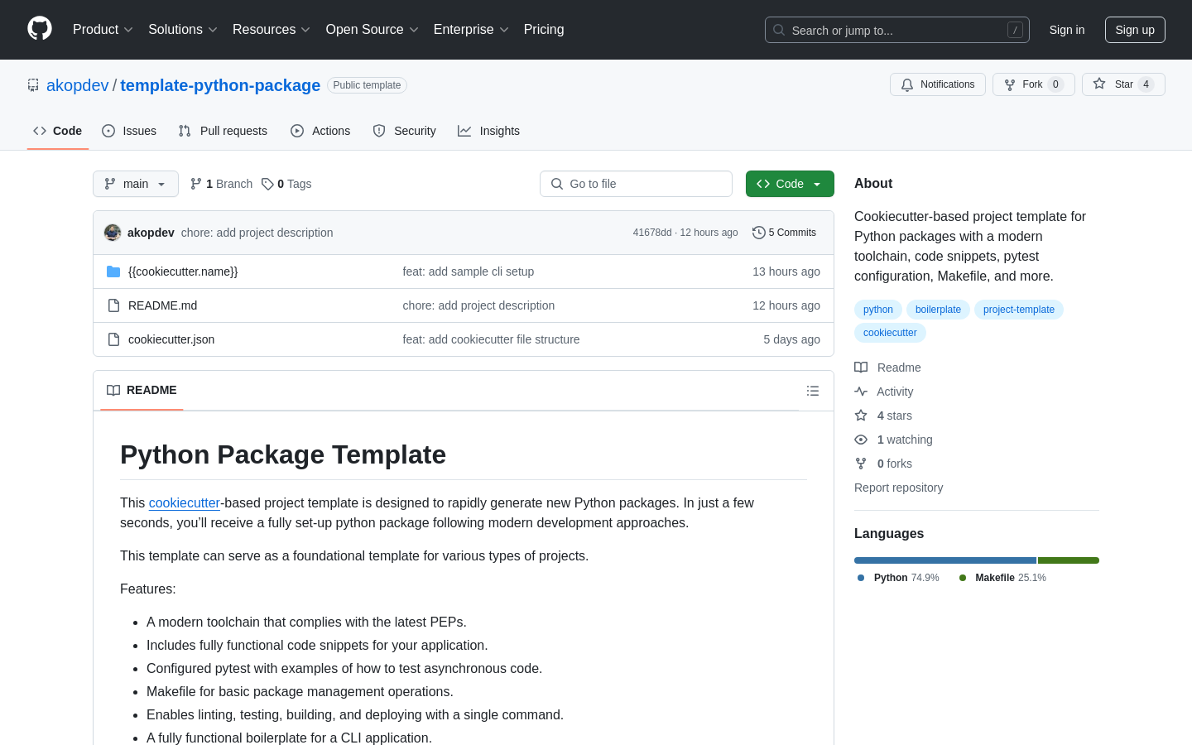Click the pull request icon in tab bar
The height and width of the screenshot is (745, 1192).
coord(185,131)
